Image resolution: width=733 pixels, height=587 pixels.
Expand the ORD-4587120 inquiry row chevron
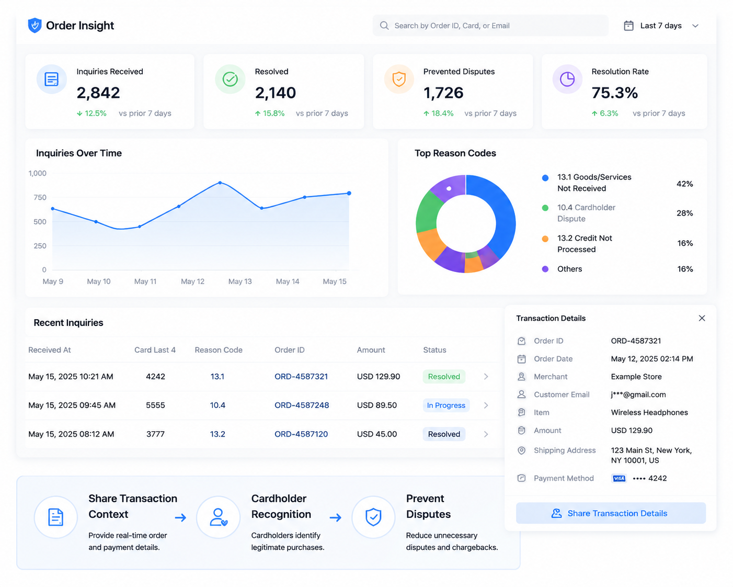(x=486, y=434)
